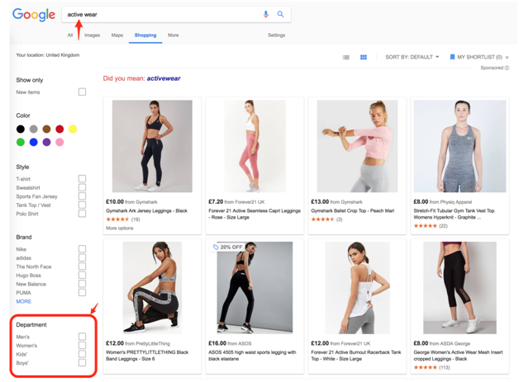The image size is (519, 382).
Task: Open More options under Gymshark leggings
Action: pos(119,228)
